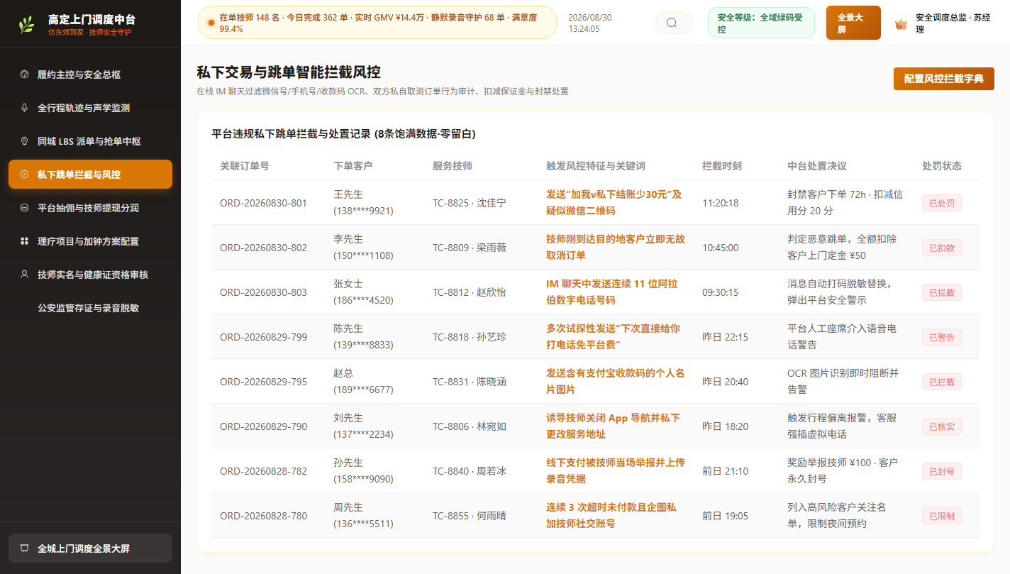
Task: Click the grid icon beside 理疗项目与加钟方案配置
Action: pyautogui.click(x=24, y=241)
